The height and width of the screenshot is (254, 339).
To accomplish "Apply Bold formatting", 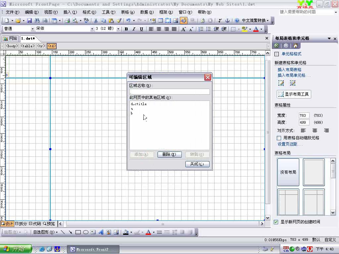I will (x=126, y=29).
